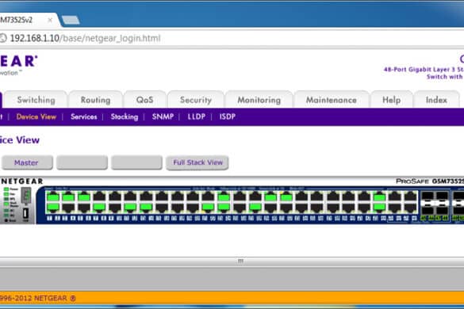This screenshot has width=464, height=309.
Task: Open the Routing tab
Action: tap(95, 100)
